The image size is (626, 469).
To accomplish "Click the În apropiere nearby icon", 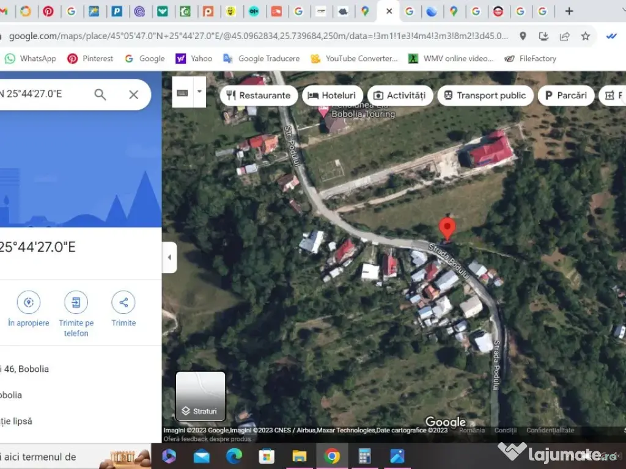I will click(29, 302).
